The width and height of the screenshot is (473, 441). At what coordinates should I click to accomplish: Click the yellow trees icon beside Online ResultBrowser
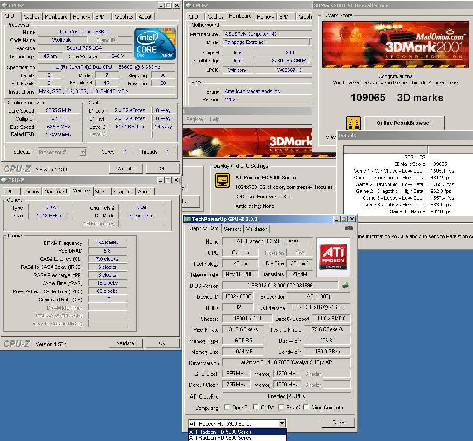tap(353, 123)
